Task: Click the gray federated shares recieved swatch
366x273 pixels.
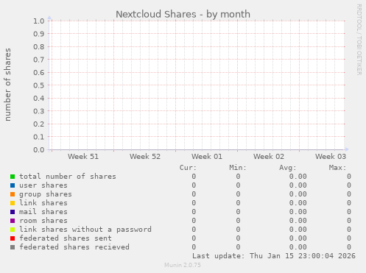Action: (x=13, y=247)
